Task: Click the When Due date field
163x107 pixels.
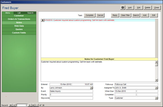Action: tap(125, 91)
